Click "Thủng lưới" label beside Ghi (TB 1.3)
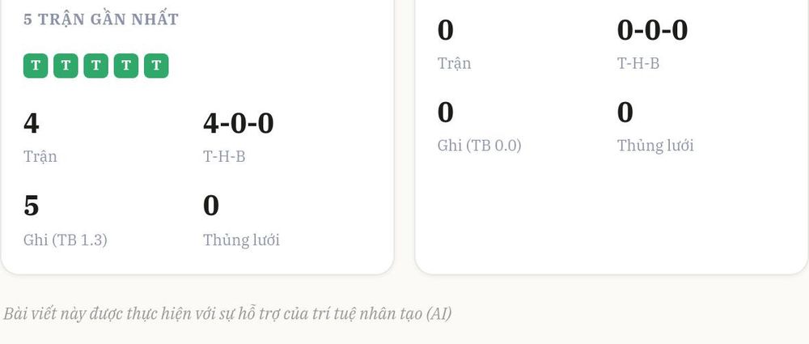Image resolution: width=809 pixels, height=344 pixels. 241,240
